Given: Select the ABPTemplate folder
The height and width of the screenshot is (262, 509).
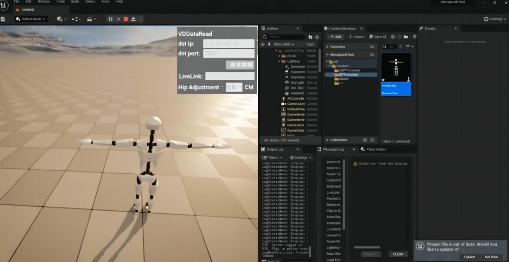Looking at the screenshot, I should pyautogui.click(x=349, y=70).
